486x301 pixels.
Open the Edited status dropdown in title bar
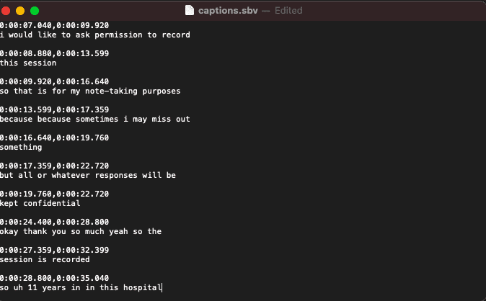[x=288, y=11]
